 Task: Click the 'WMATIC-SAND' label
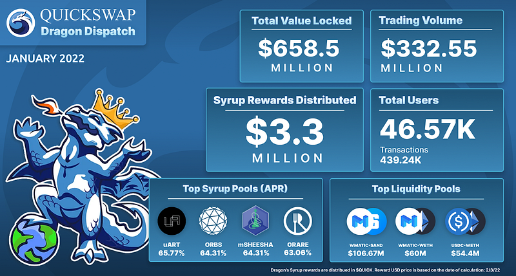(366, 246)
